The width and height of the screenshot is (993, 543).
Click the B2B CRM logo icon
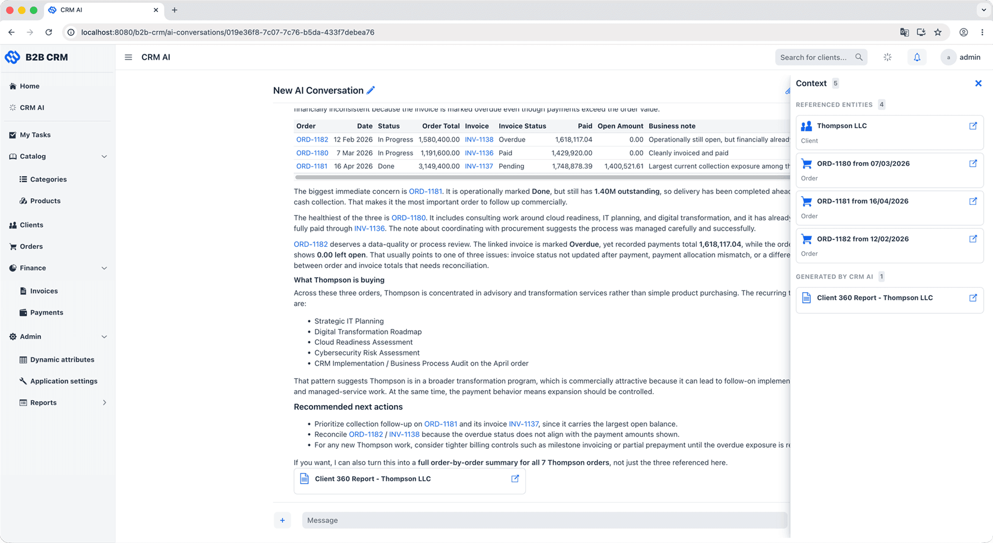point(13,57)
